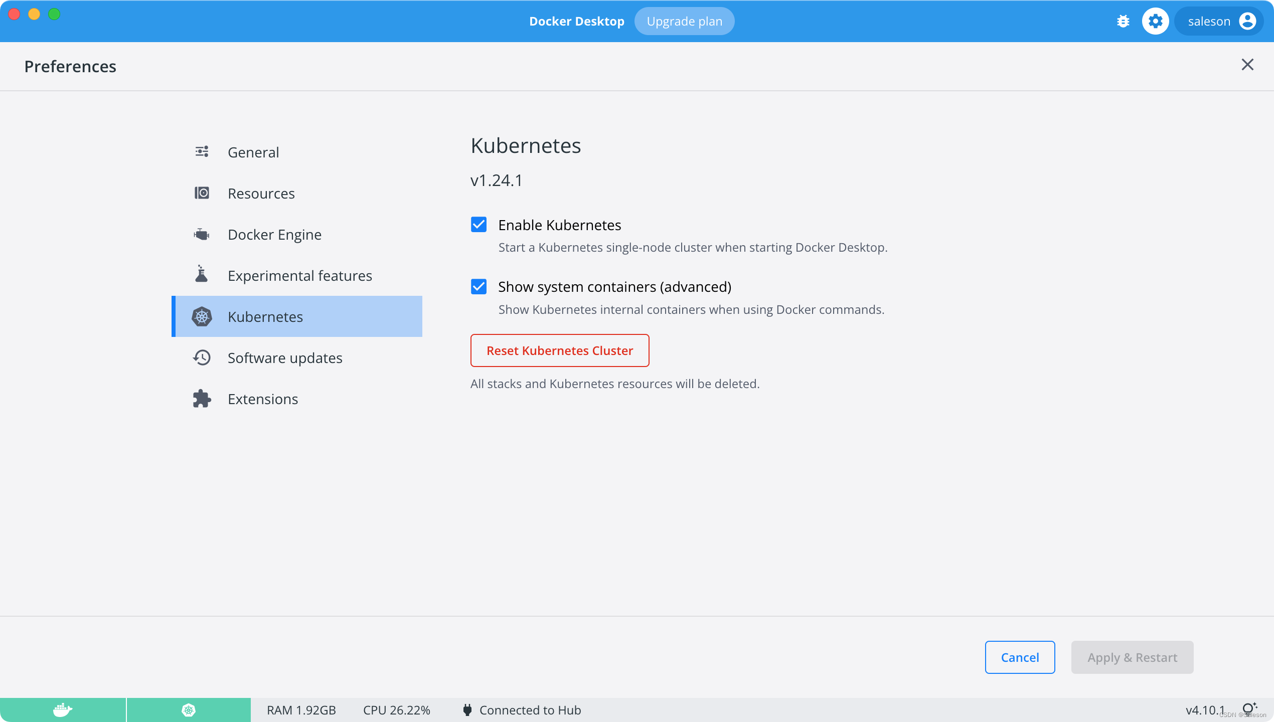Open Docker Engine preferences section
Viewport: 1274px width, 722px height.
(x=274, y=234)
